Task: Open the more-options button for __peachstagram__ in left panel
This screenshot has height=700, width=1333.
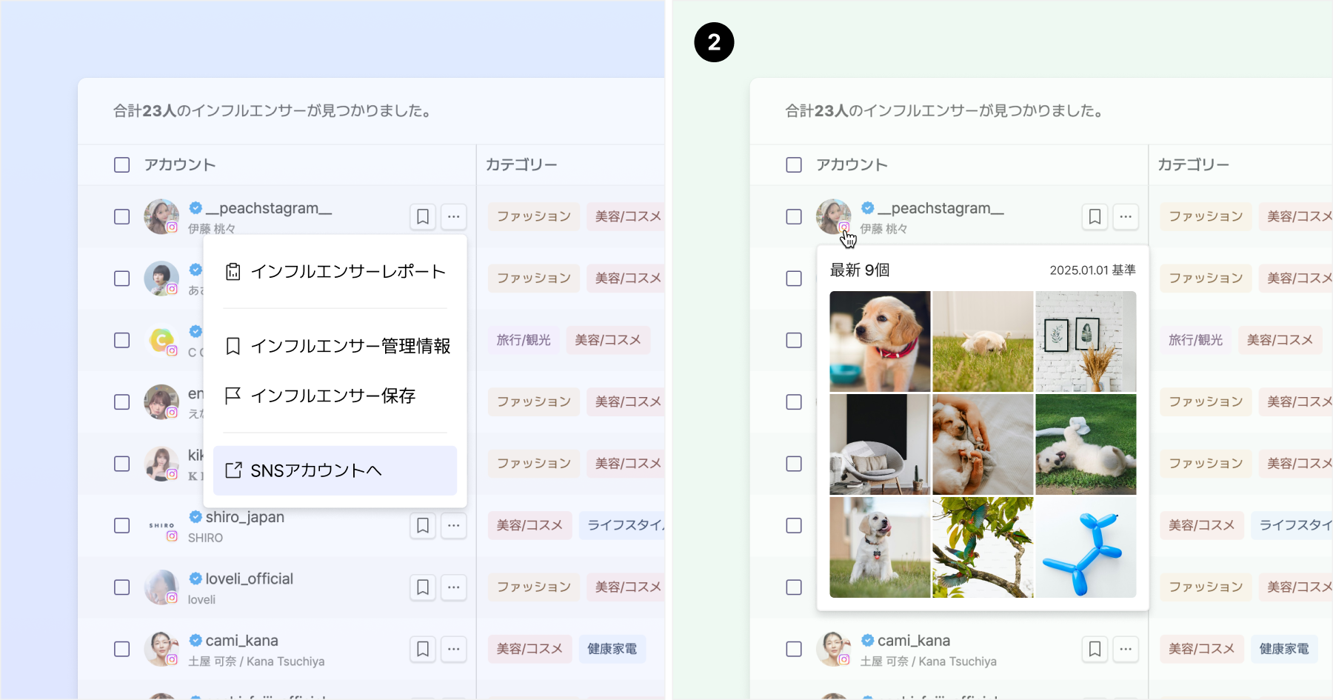Action: [454, 217]
